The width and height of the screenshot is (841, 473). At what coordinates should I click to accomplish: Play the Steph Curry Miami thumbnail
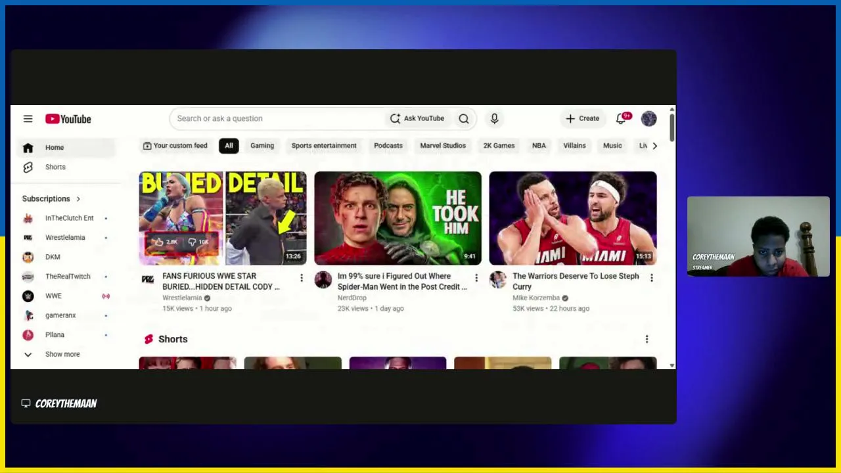572,218
